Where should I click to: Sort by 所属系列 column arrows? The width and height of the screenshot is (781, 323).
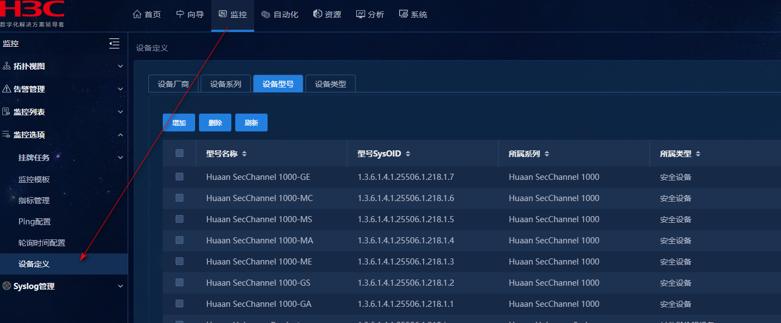(x=547, y=154)
